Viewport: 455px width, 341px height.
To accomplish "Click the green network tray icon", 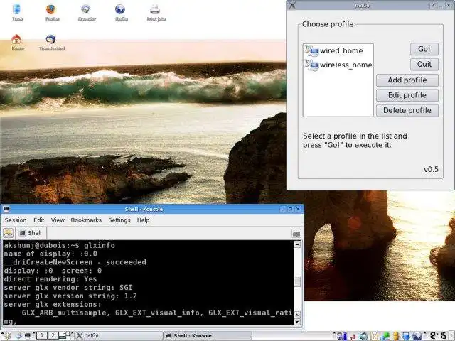I will pos(385,336).
